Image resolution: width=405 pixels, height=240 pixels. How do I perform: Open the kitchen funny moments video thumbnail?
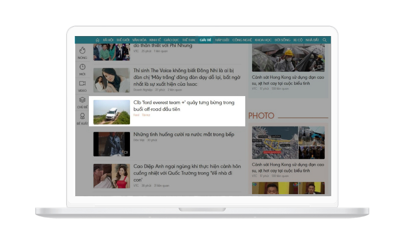(111, 144)
